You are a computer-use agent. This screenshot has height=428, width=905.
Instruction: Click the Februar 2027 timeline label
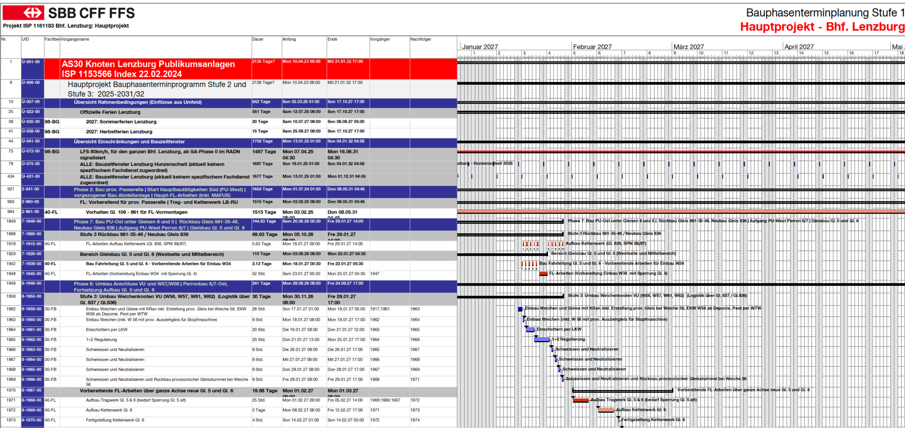(x=592, y=47)
